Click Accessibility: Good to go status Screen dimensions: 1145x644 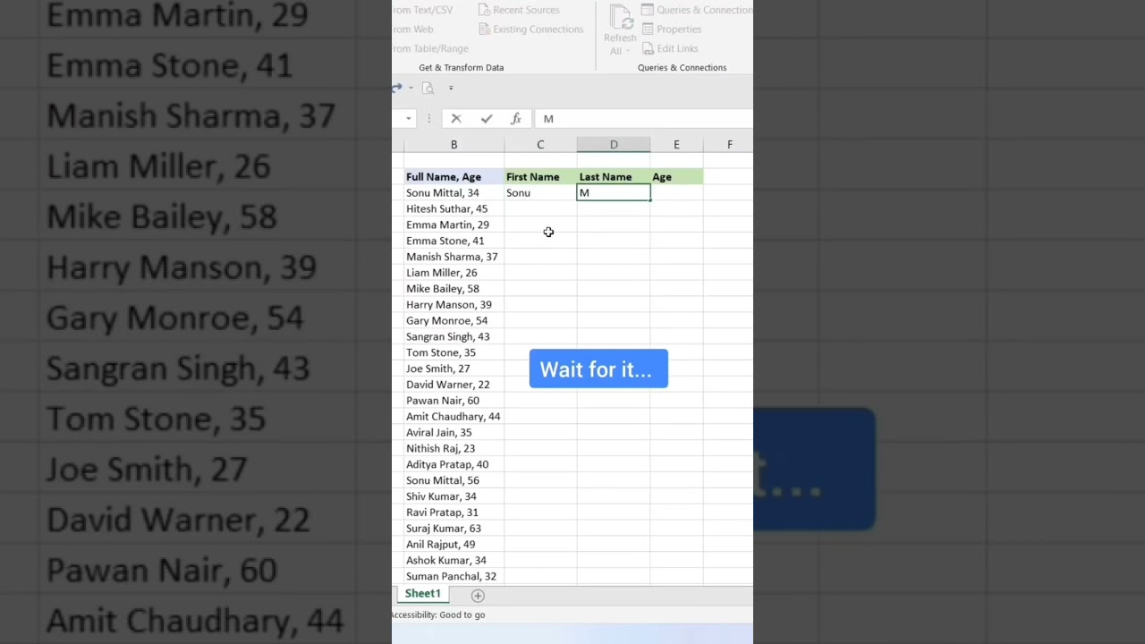point(438,615)
